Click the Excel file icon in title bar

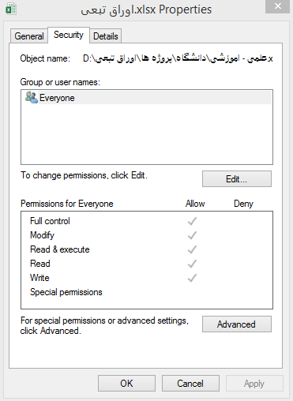(x=11, y=9)
